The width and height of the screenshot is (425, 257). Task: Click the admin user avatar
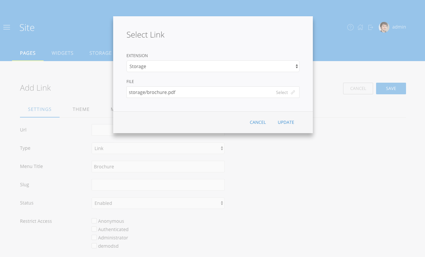pyautogui.click(x=384, y=27)
